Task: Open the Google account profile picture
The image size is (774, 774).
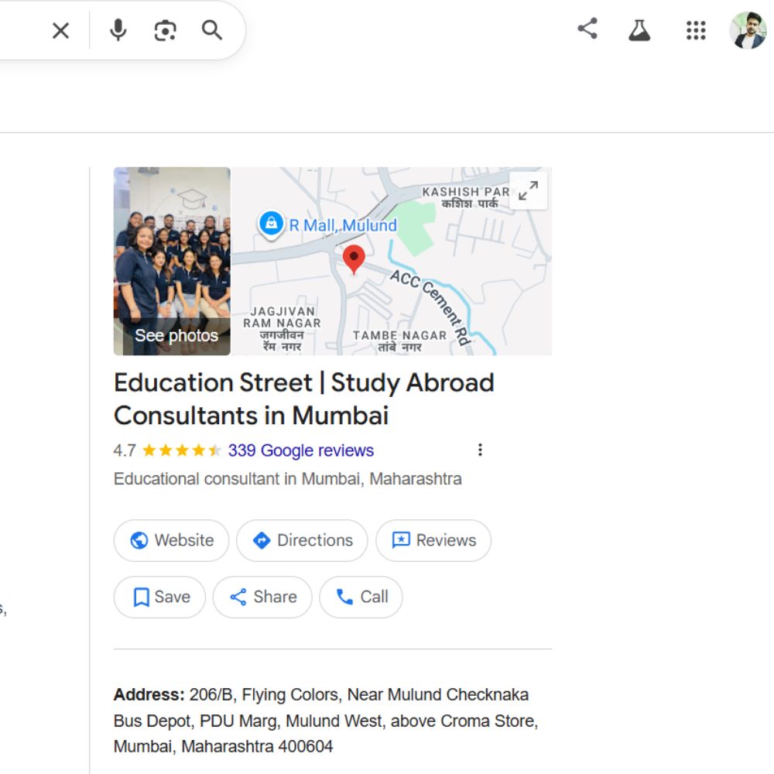Action: (747, 30)
